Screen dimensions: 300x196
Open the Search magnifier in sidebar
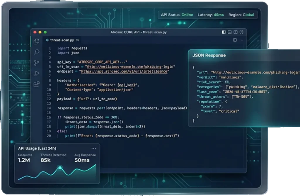[37, 52]
